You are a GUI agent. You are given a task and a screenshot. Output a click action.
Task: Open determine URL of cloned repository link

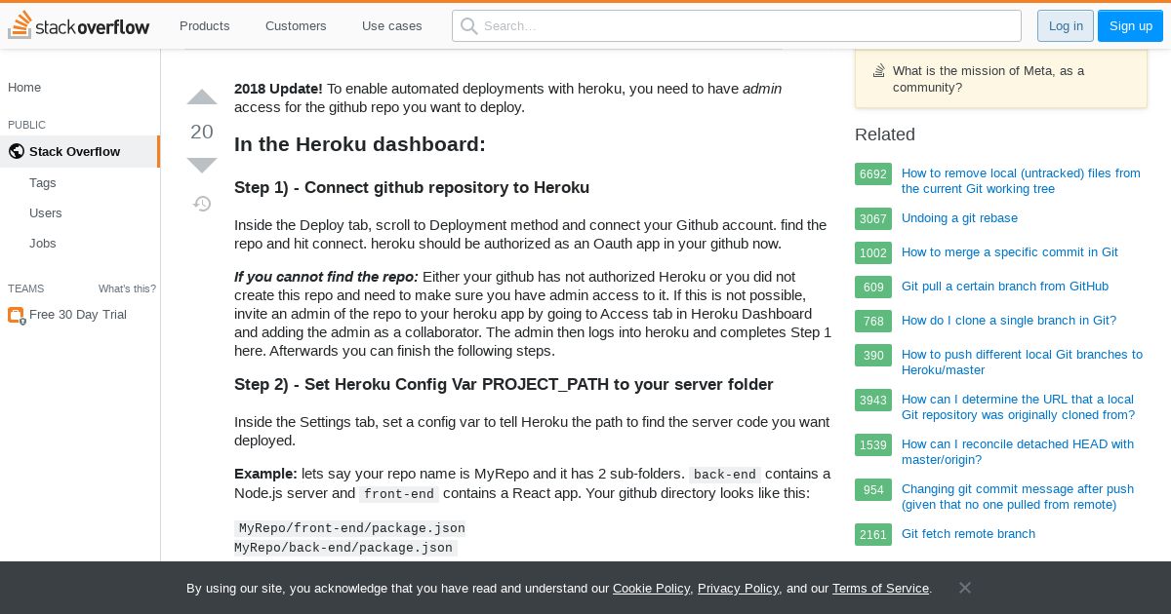click(x=1019, y=406)
